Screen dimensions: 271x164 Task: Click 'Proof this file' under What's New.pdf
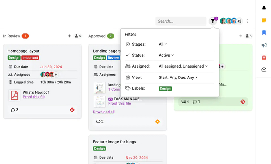34,97
